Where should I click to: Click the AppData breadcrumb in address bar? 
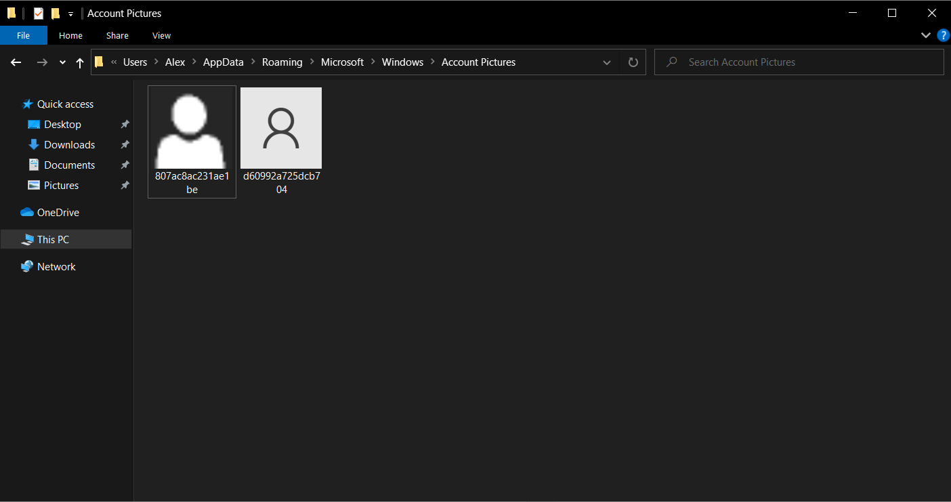pos(224,62)
